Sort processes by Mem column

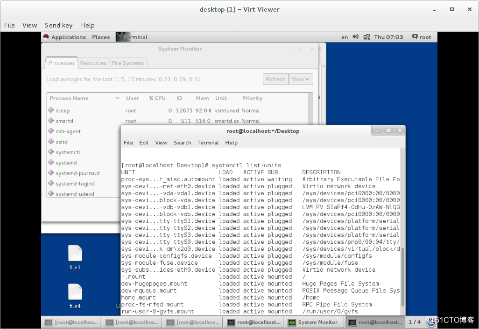tap(202, 98)
